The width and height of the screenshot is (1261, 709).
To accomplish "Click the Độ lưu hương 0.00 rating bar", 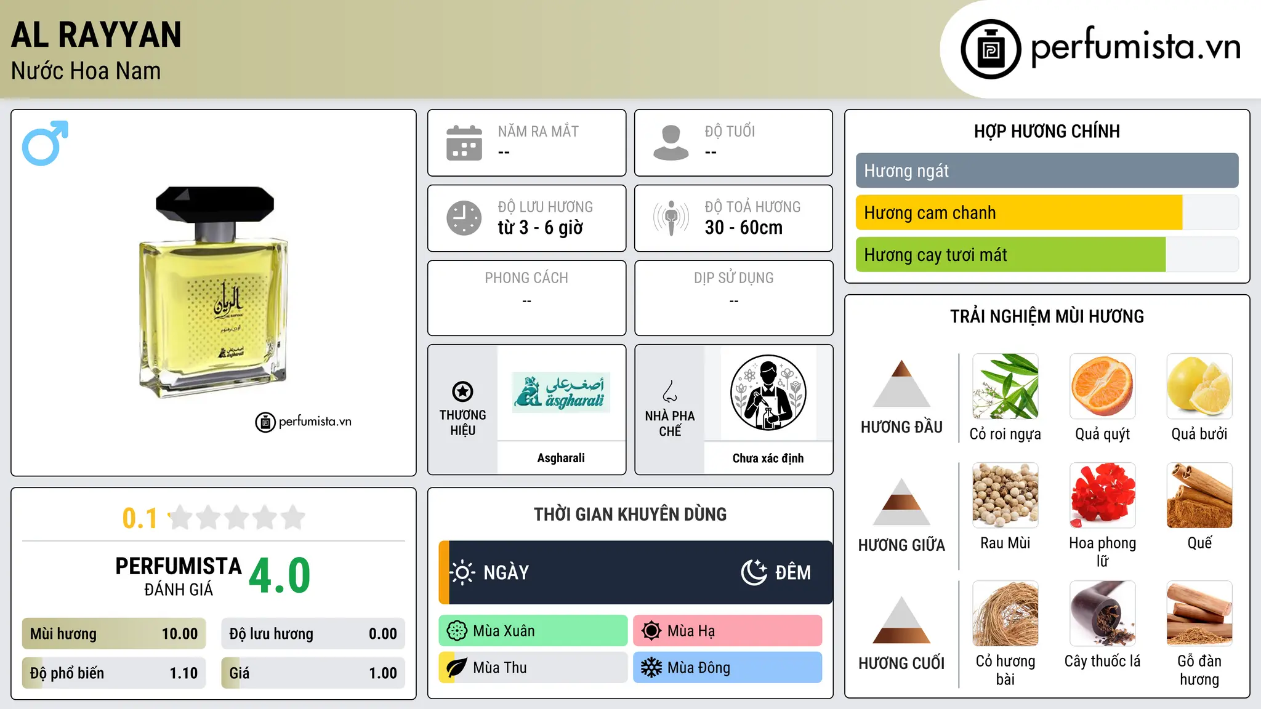I will [313, 634].
